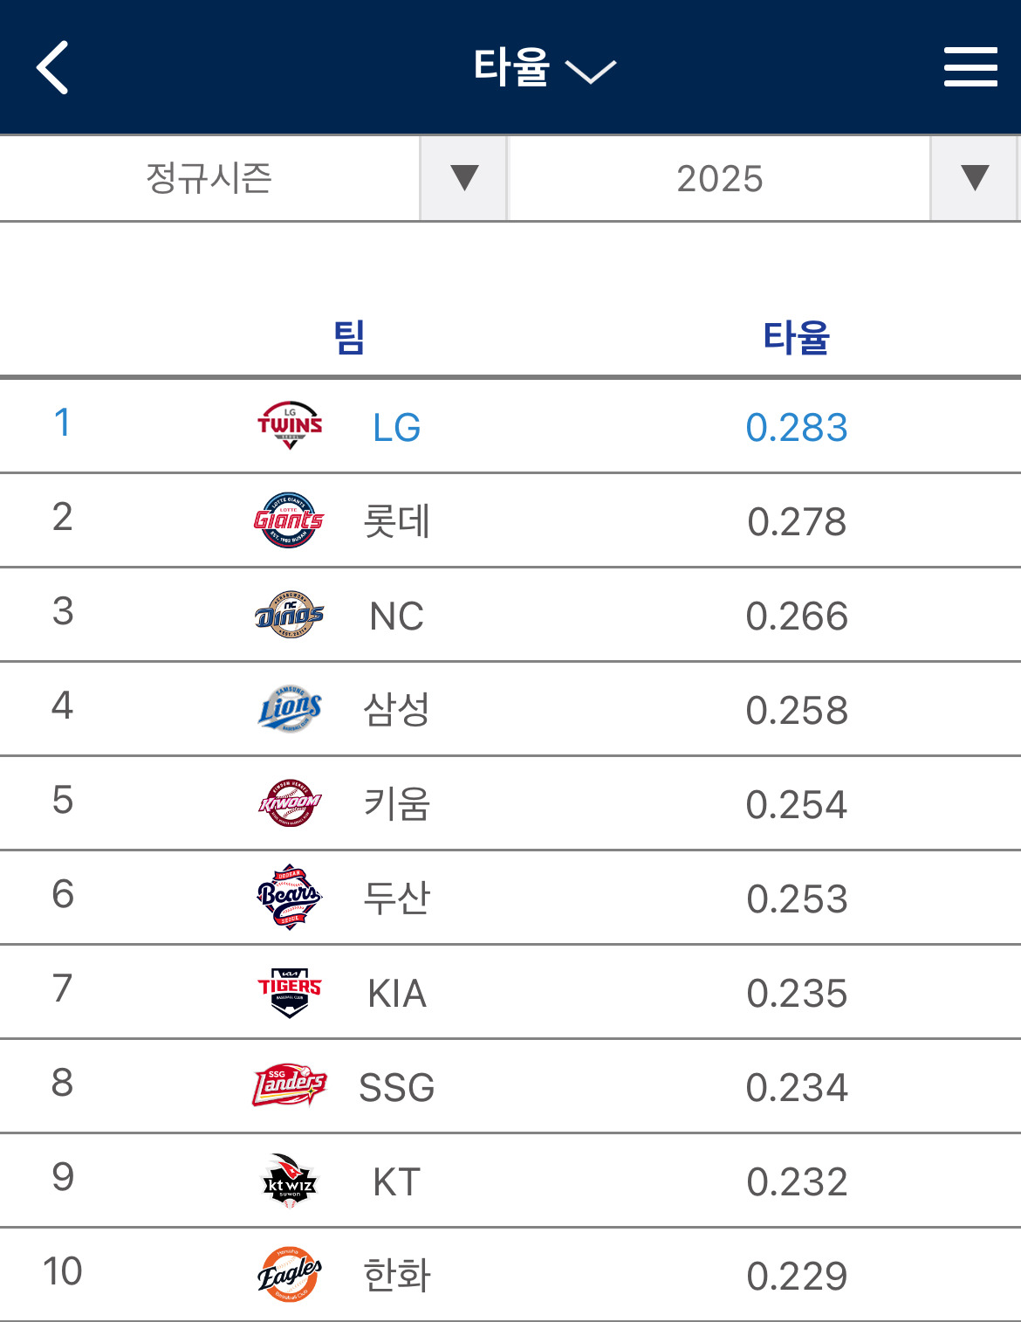Select the SSG Landers logo

290,1085
